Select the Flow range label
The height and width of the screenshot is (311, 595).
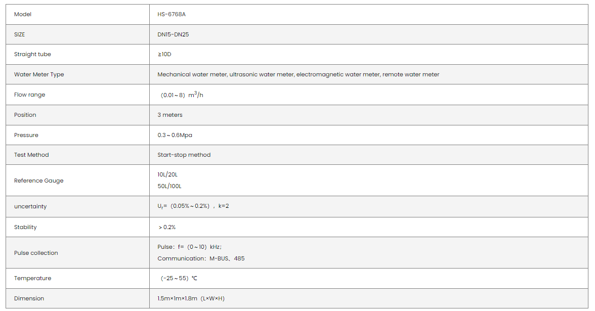[x=29, y=95]
